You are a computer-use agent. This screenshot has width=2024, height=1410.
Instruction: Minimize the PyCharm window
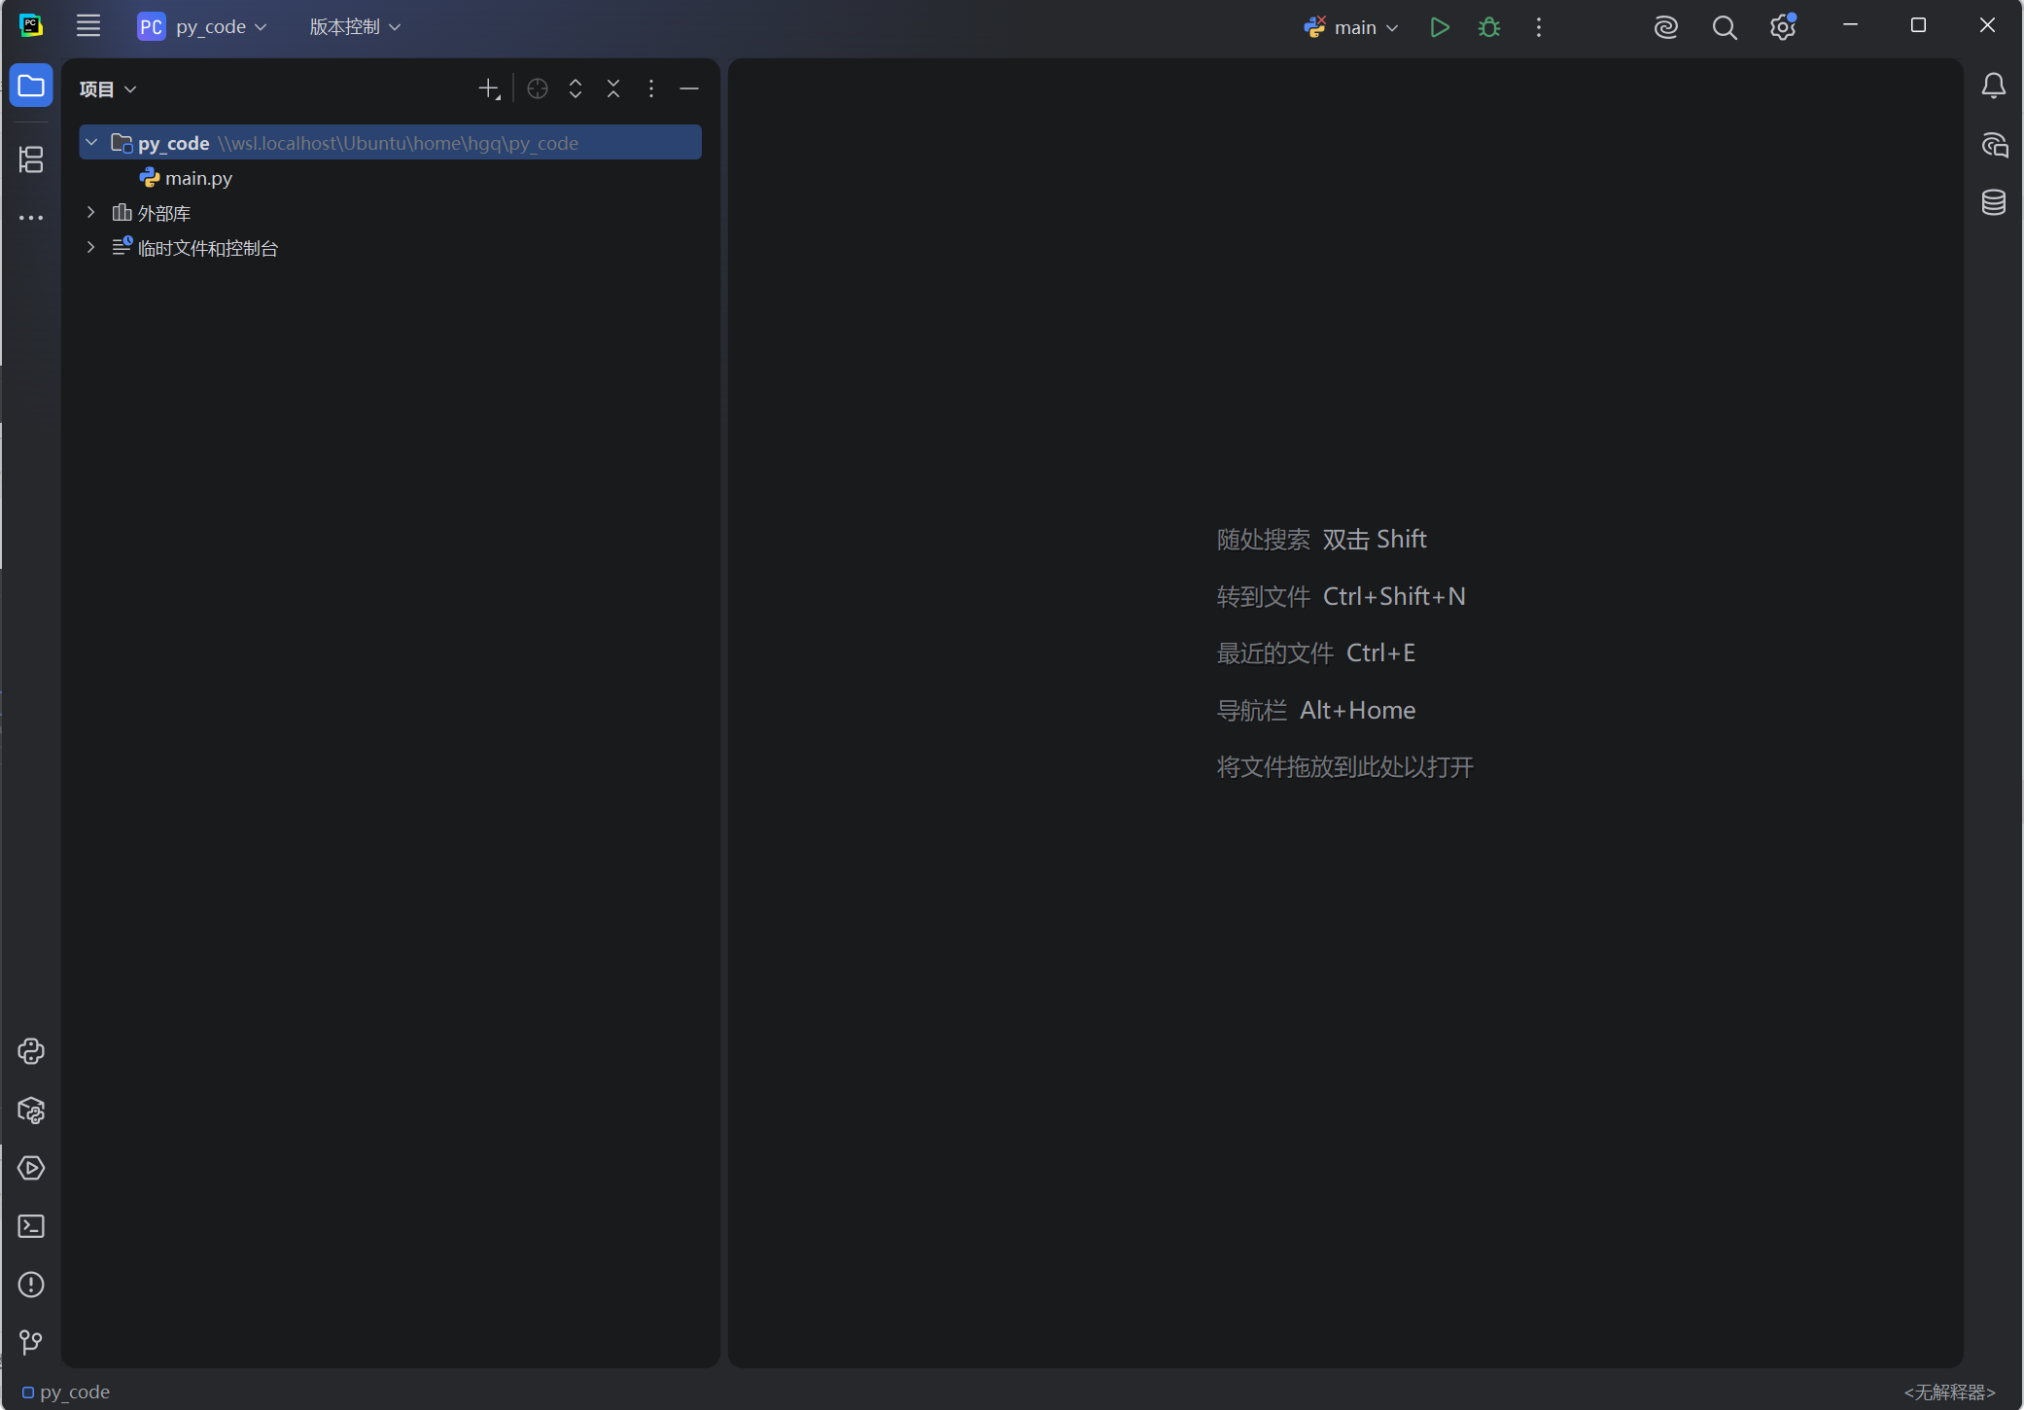click(x=1850, y=25)
